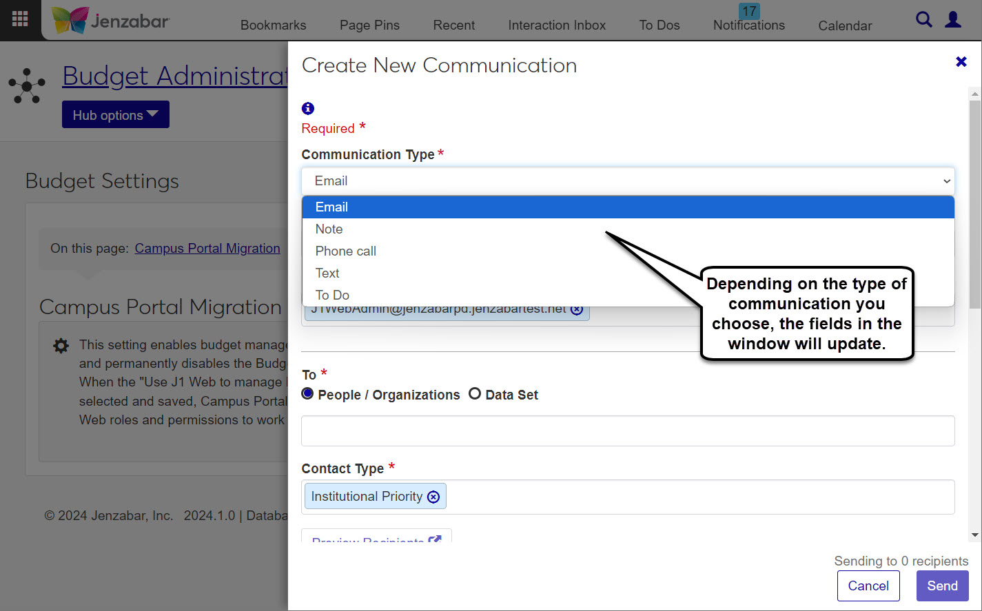Screen dimensions: 982x611
Task: Select the Data Set radio button
Action: 475,394
